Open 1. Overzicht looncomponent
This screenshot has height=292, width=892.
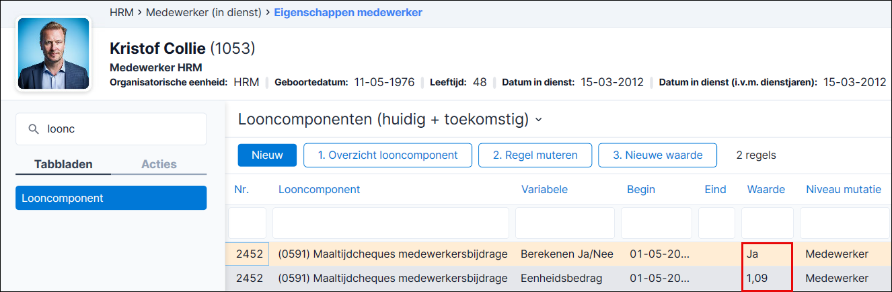[387, 155]
